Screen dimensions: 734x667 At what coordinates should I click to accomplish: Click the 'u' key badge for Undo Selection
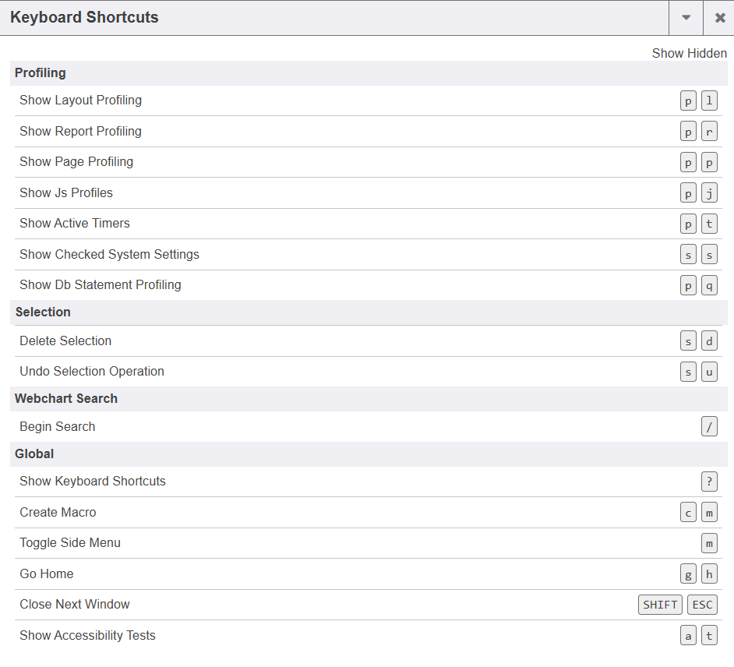[x=709, y=372]
